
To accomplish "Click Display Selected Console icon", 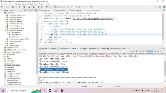I will [x=158, y=51].
